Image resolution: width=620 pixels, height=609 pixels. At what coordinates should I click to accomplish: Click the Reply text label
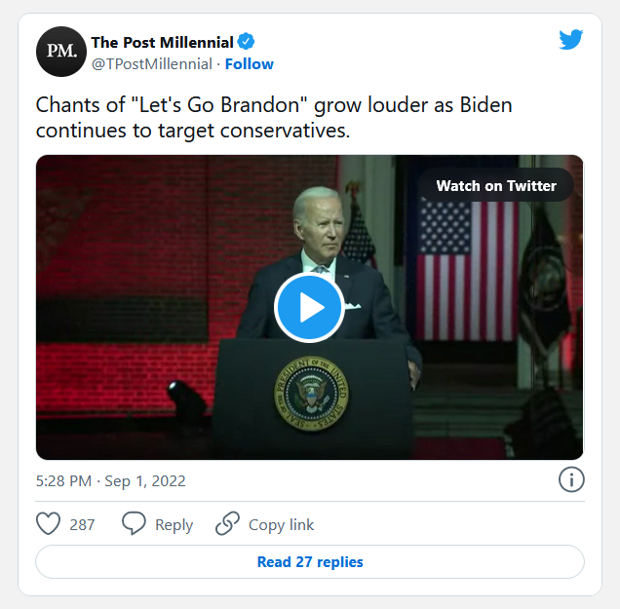click(174, 525)
